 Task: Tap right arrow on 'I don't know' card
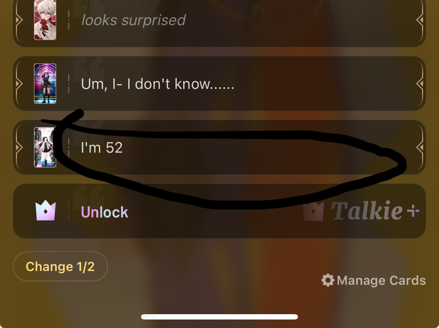click(x=420, y=84)
